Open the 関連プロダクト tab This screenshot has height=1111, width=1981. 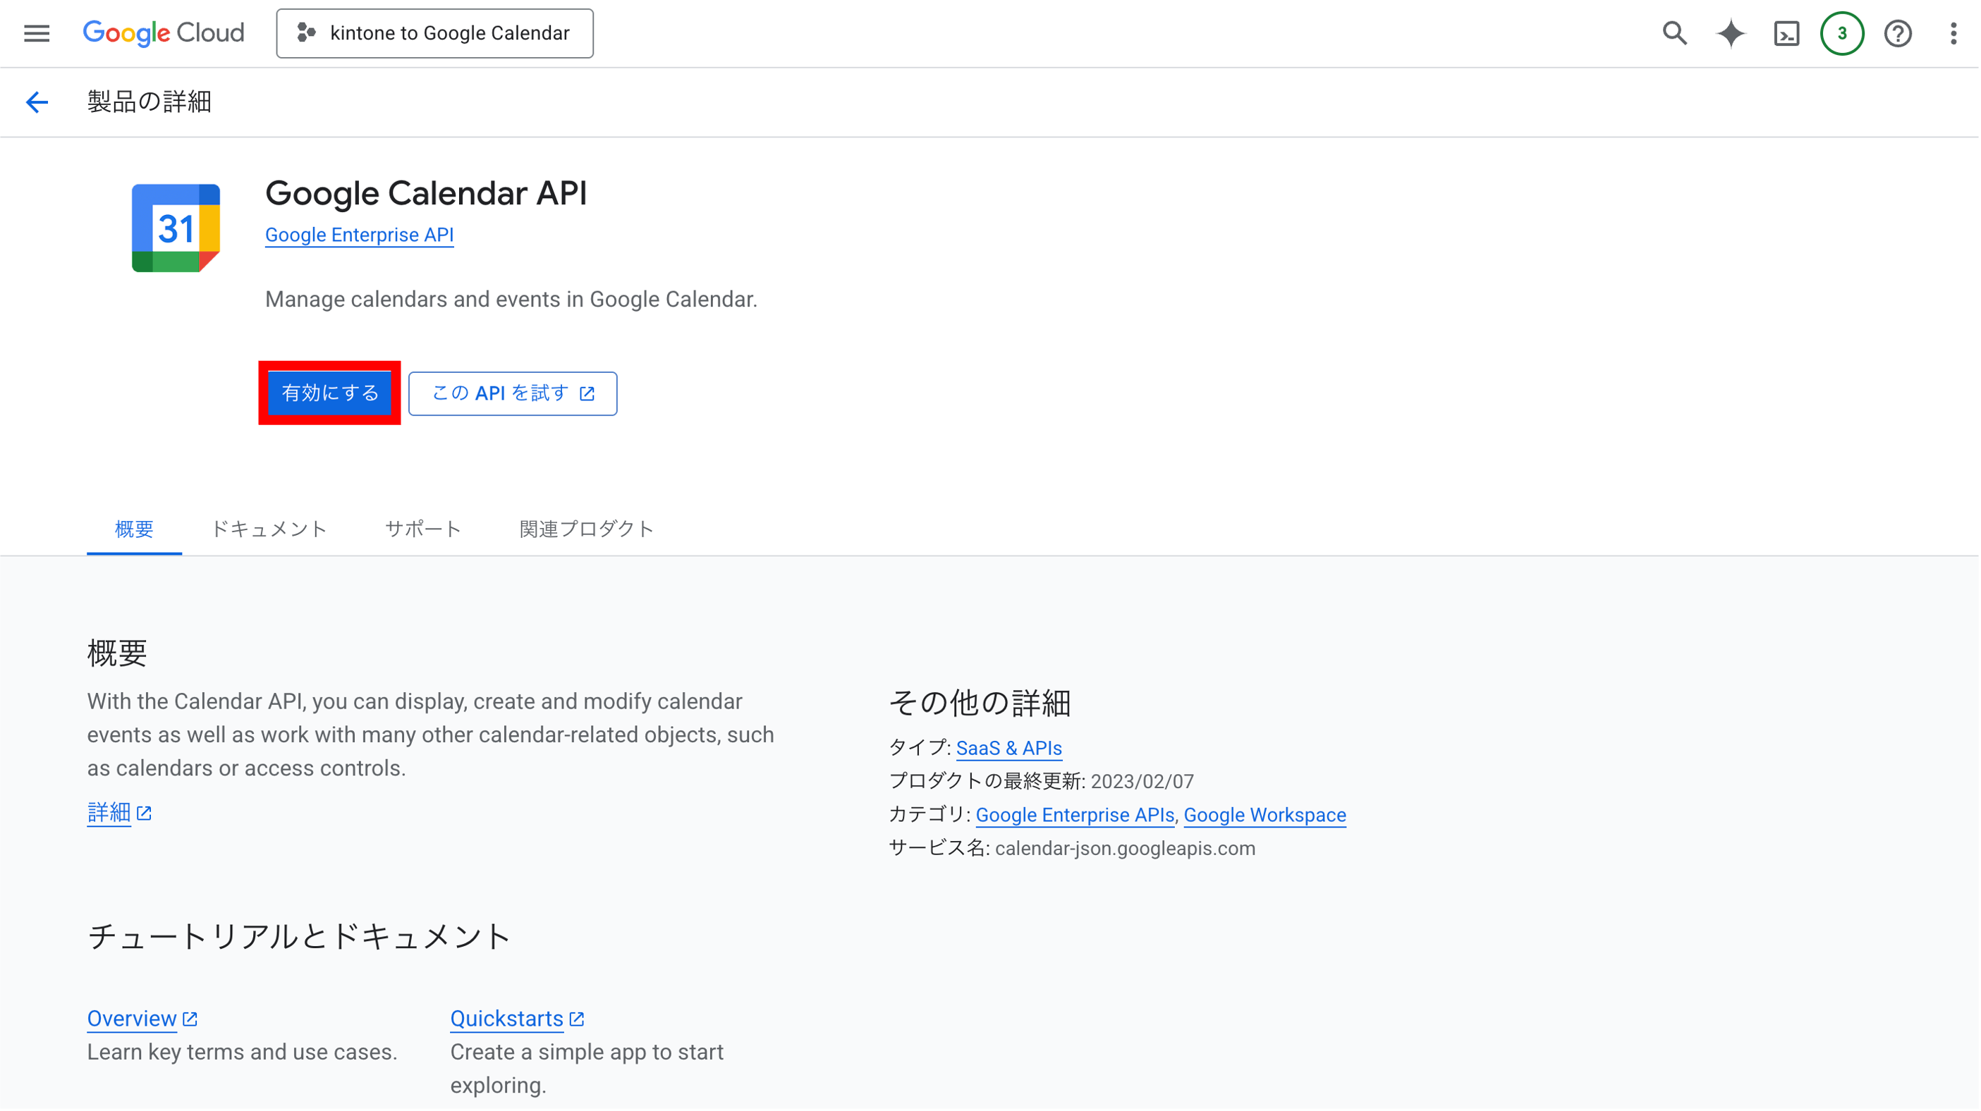tap(586, 529)
